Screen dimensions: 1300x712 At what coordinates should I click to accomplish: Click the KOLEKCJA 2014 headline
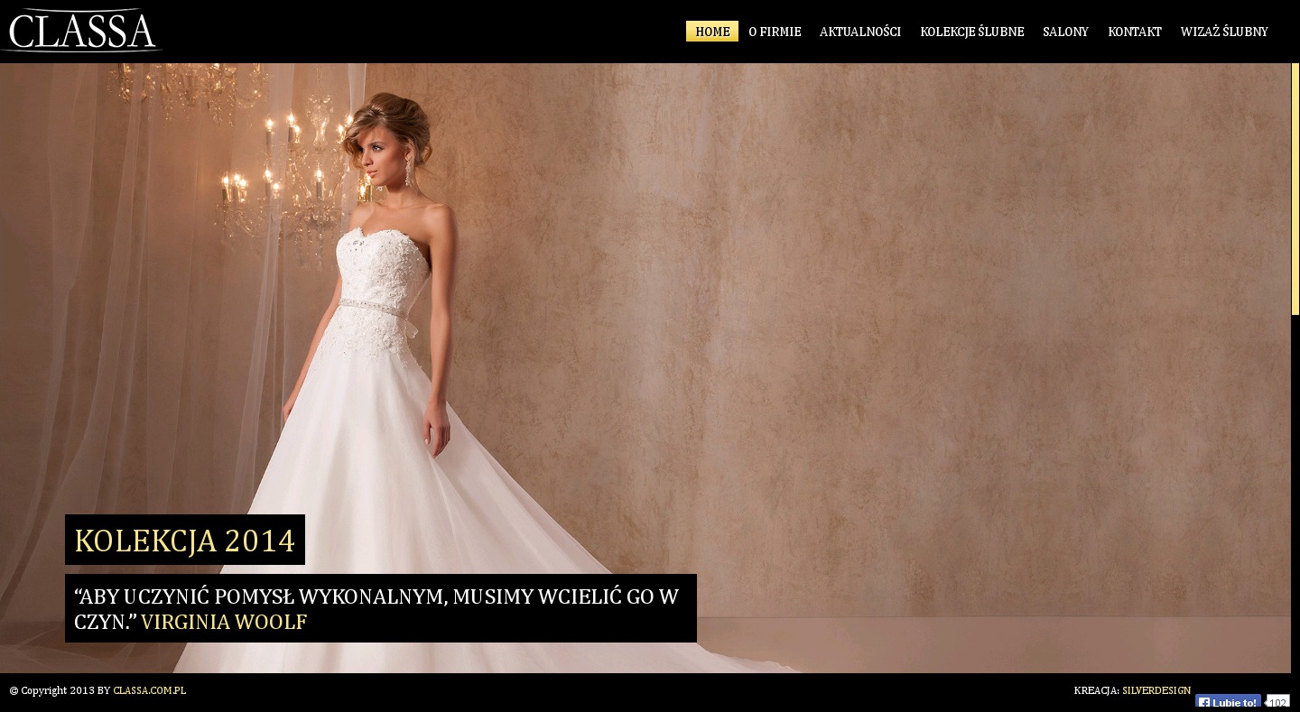pyautogui.click(x=184, y=541)
